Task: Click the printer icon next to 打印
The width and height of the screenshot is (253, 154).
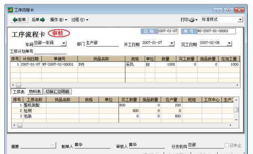Action: [192, 20]
